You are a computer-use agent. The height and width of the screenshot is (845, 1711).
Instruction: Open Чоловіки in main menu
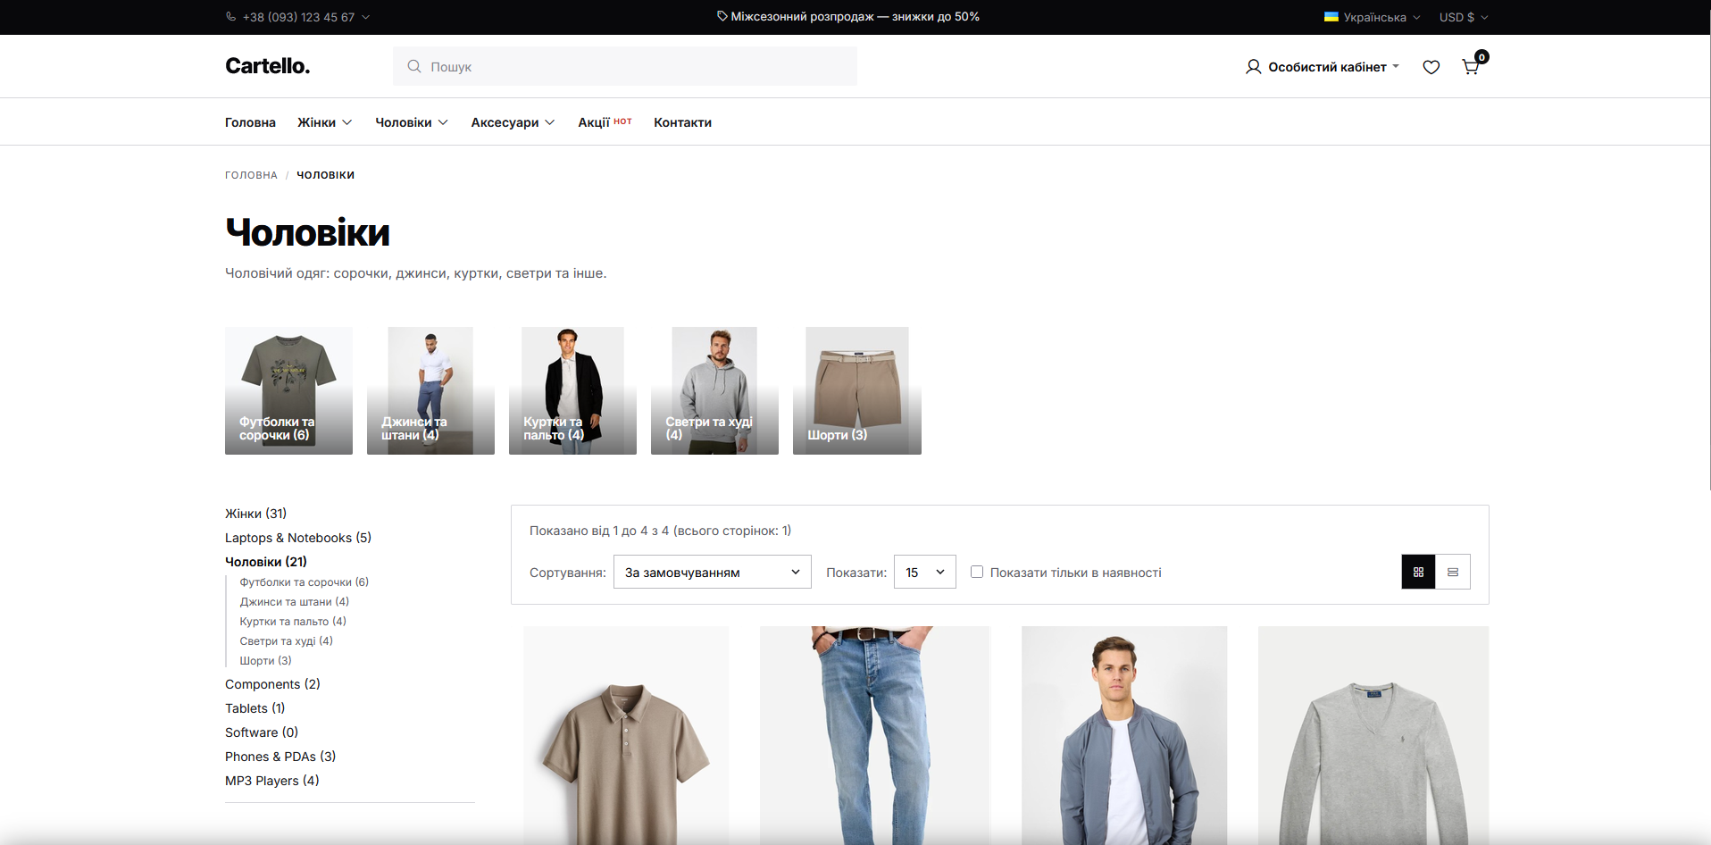tap(404, 122)
